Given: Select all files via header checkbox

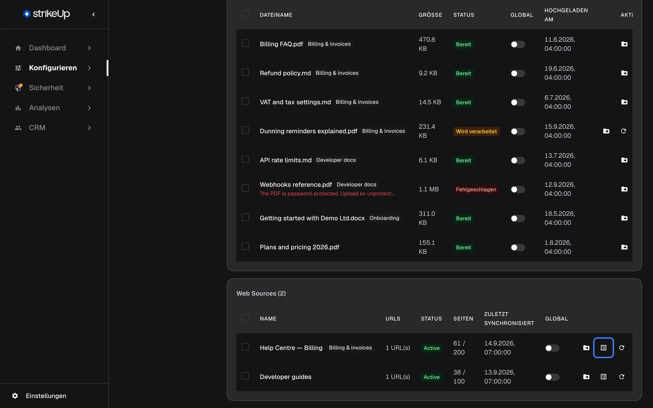Looking at the screenshot, I should click(x=245, y=14).
